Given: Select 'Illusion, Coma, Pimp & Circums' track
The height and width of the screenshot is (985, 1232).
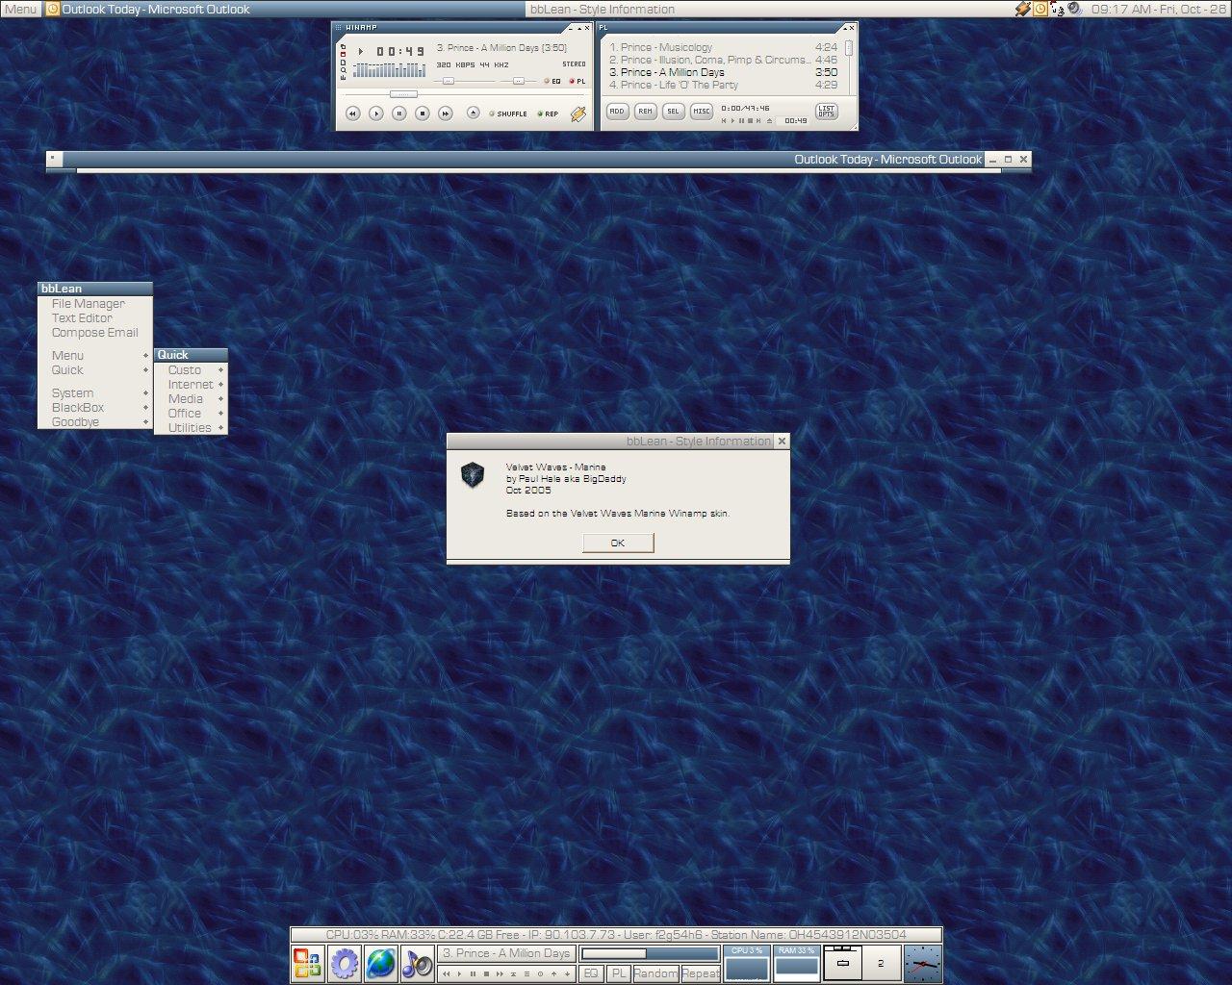Looking at the screenshot, I should point(723,60).
